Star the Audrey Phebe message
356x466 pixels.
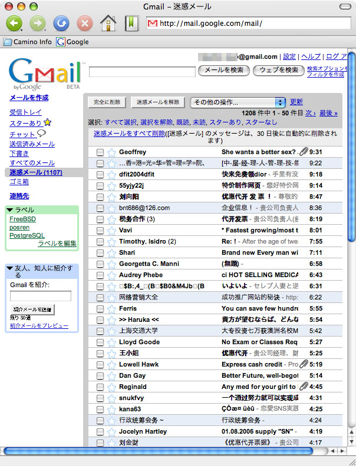pyautogui.click(x=111, y=275)
